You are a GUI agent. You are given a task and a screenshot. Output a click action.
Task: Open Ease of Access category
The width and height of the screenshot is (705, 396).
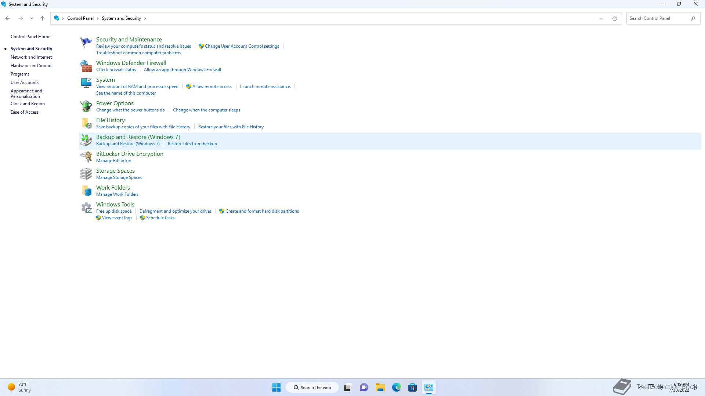point(25,112)
